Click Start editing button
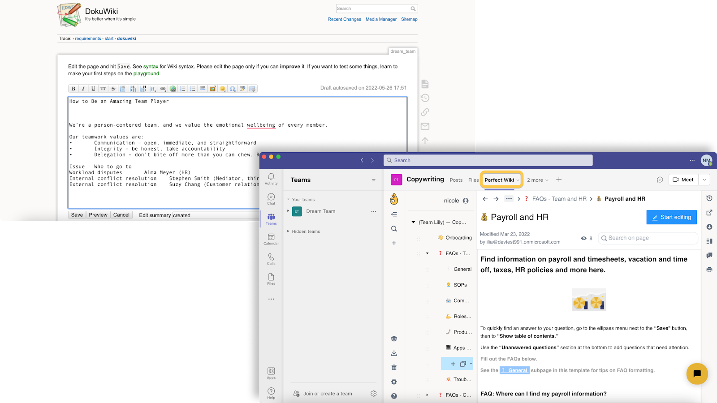Viewport: 717px width, 403px height. click(671, 217)
